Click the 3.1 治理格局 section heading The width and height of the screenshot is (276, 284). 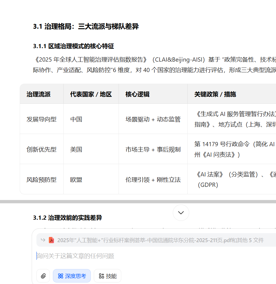coord(86,26)
